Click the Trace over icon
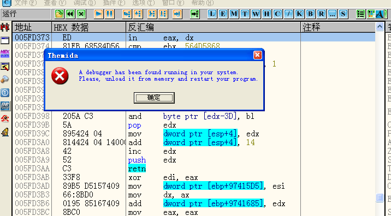 (163, 14)
